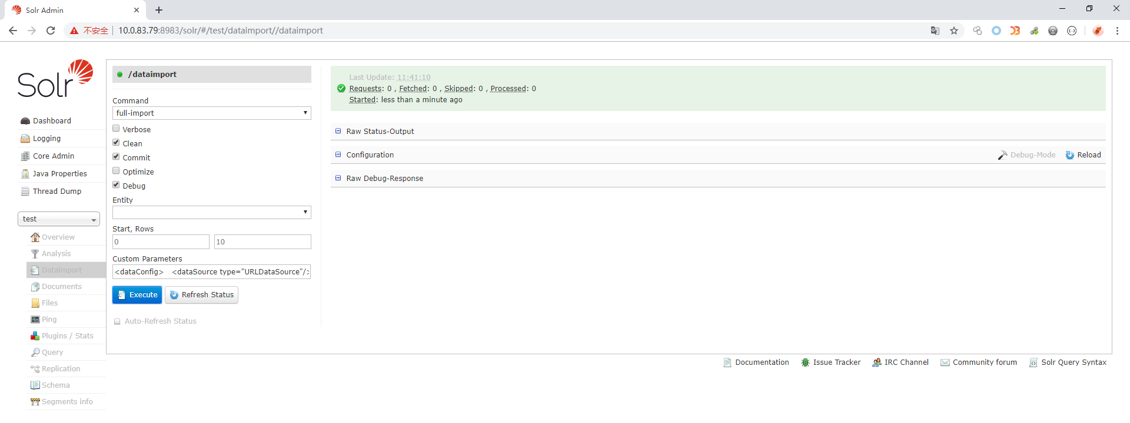Open the Ping entry
Viewport: 1130px width, 423px height.
49,320
